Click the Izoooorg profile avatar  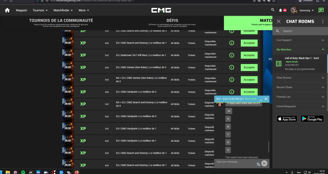pyautogui.click(x=294, y=10)
